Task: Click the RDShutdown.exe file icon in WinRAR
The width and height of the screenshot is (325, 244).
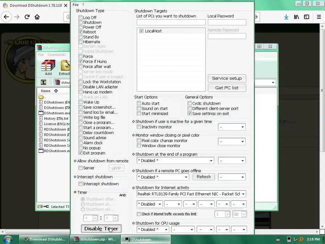Action: (41, 151)
